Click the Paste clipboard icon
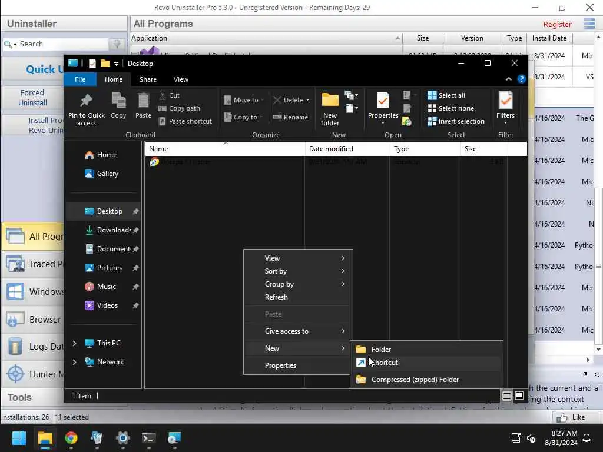603x452 pixels. (143, 105)
